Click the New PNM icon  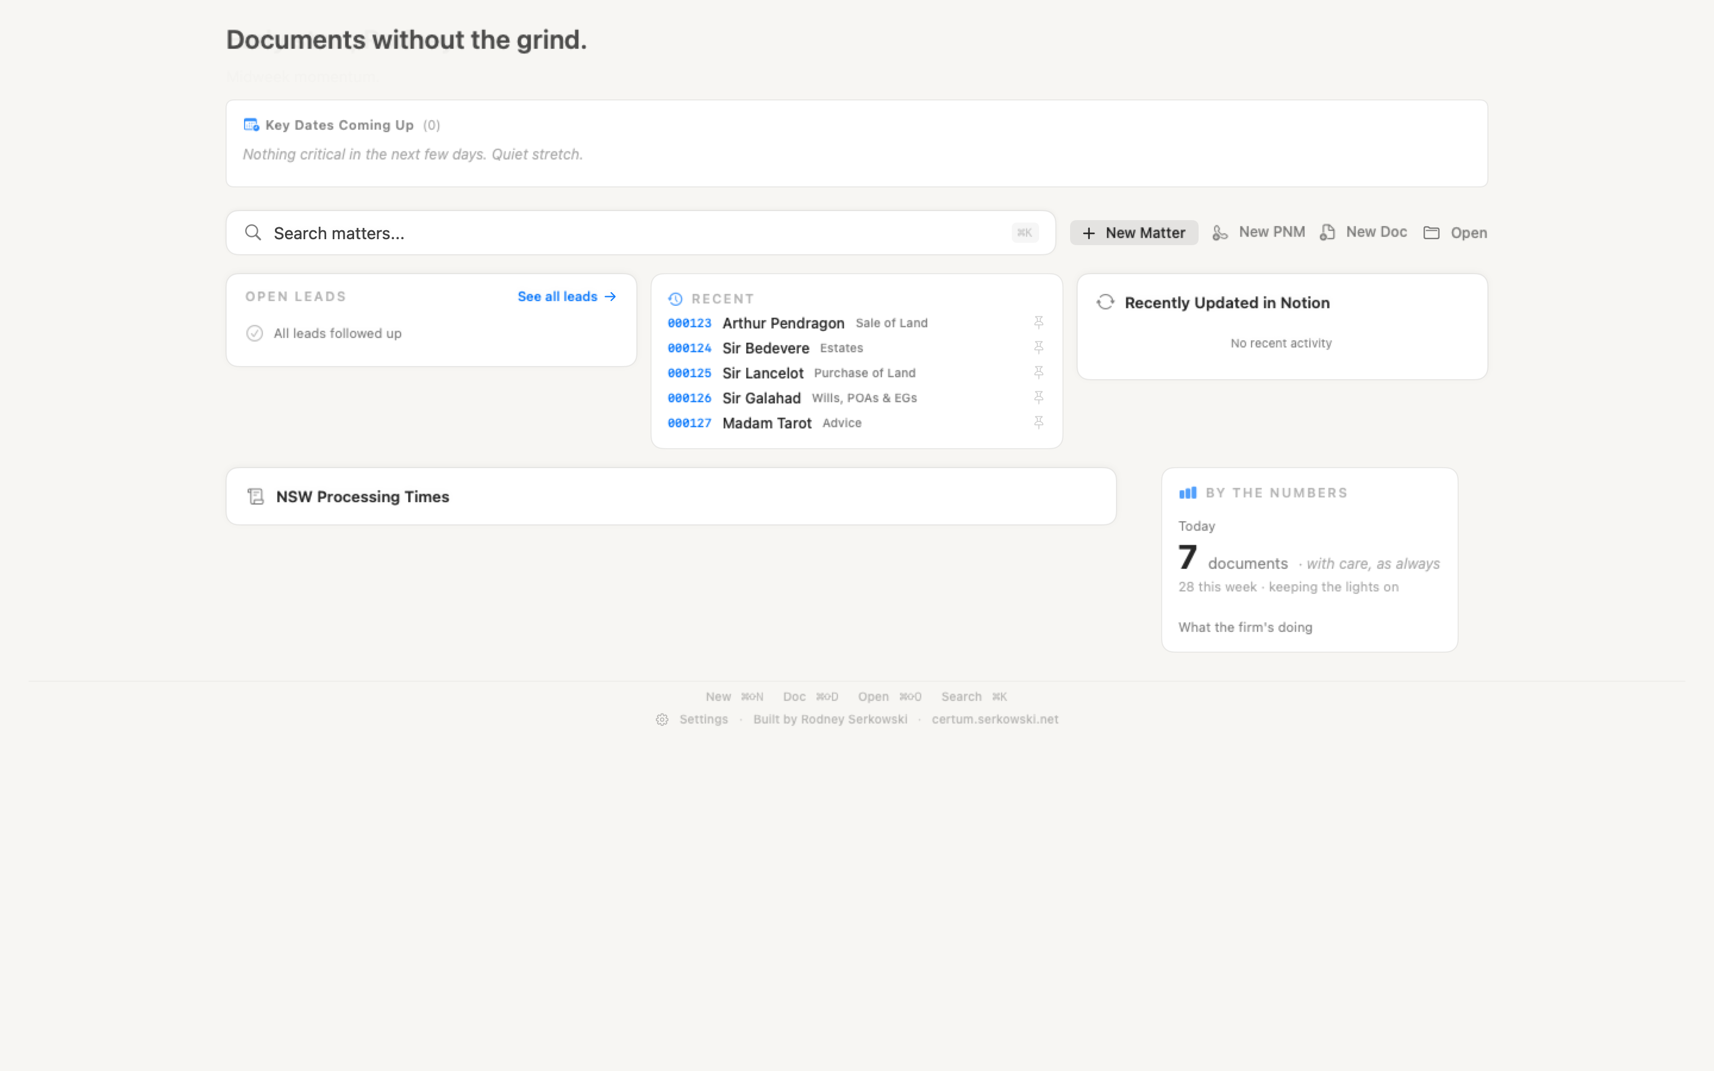[x=1219, y=232]
